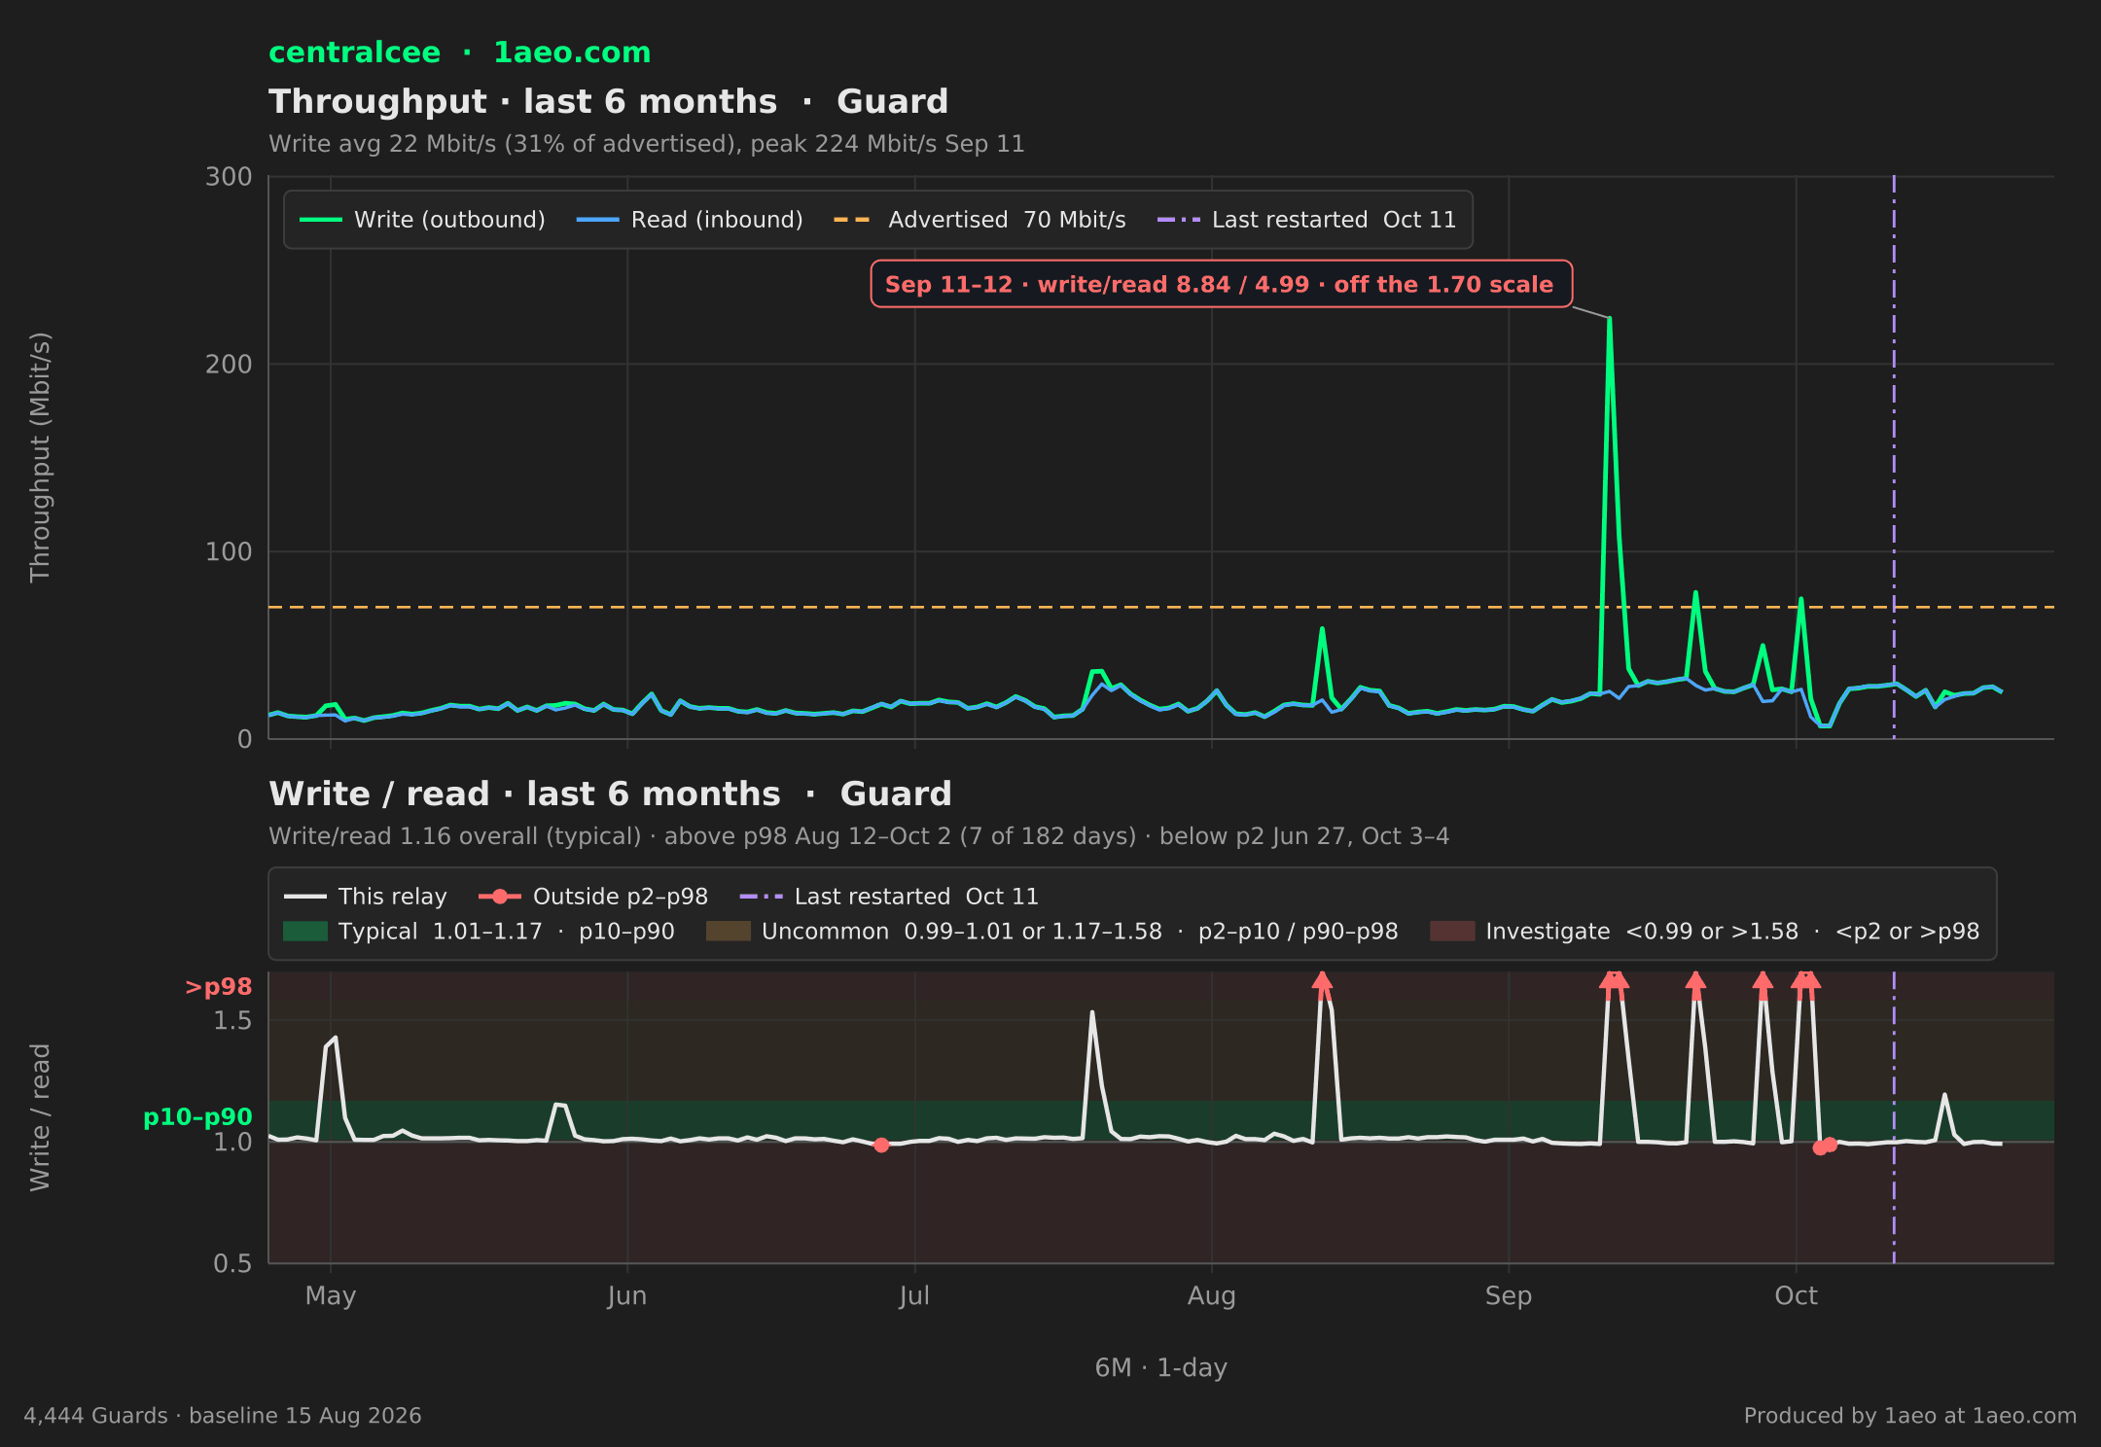Click the Write avg 22 Mbit/s subtitle
Image resolution: width=2101 pixels, height=1447 pixels.
647,144
